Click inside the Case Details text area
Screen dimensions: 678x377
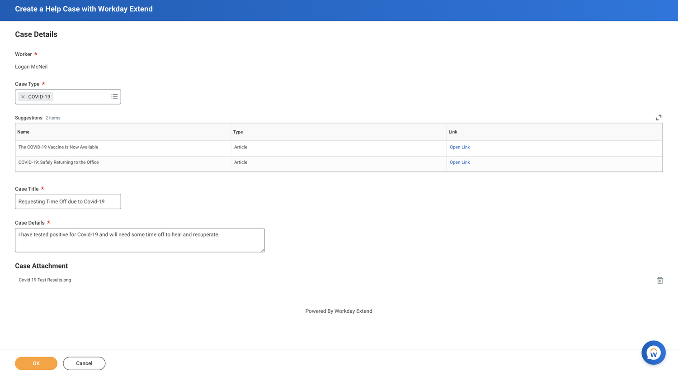[x=140, y=240]
